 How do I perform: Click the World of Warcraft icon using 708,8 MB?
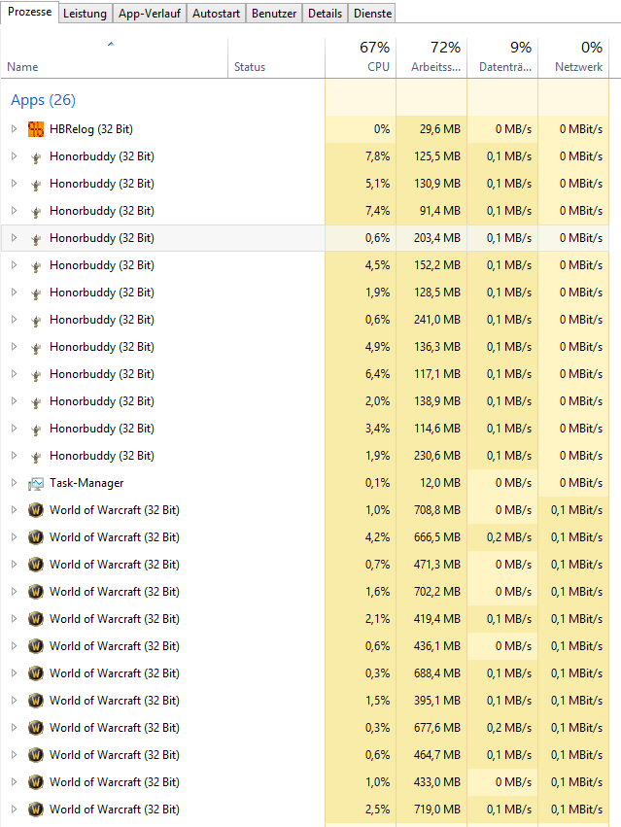click(36, 510)
